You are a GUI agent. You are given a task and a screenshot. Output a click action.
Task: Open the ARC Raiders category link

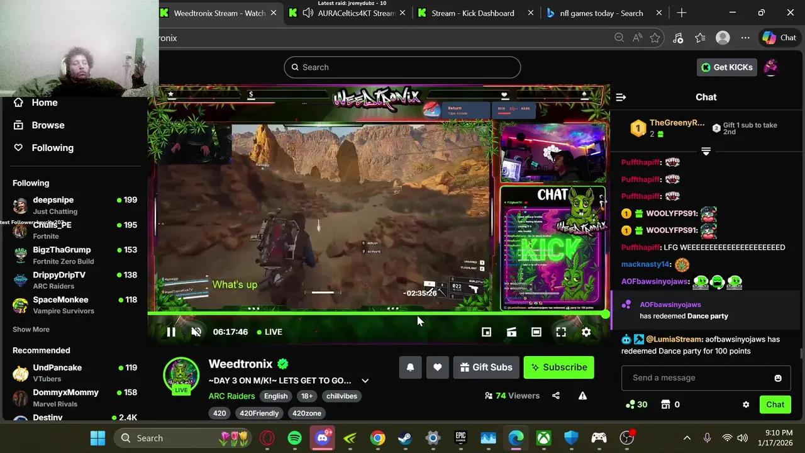pos(231,396)
